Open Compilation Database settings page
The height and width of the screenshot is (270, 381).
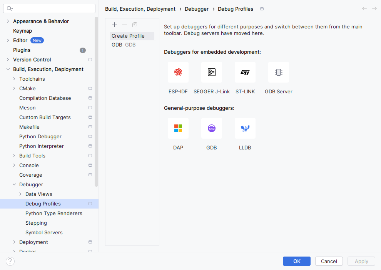45,98
